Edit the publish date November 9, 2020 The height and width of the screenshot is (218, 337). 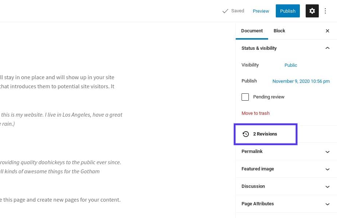pos(301,81)
